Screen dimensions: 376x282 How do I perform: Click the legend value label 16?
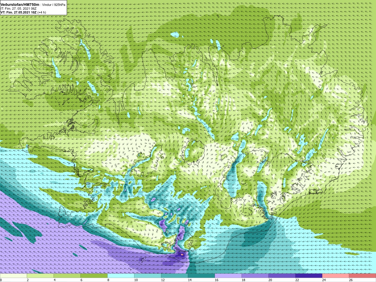(216, 280)
